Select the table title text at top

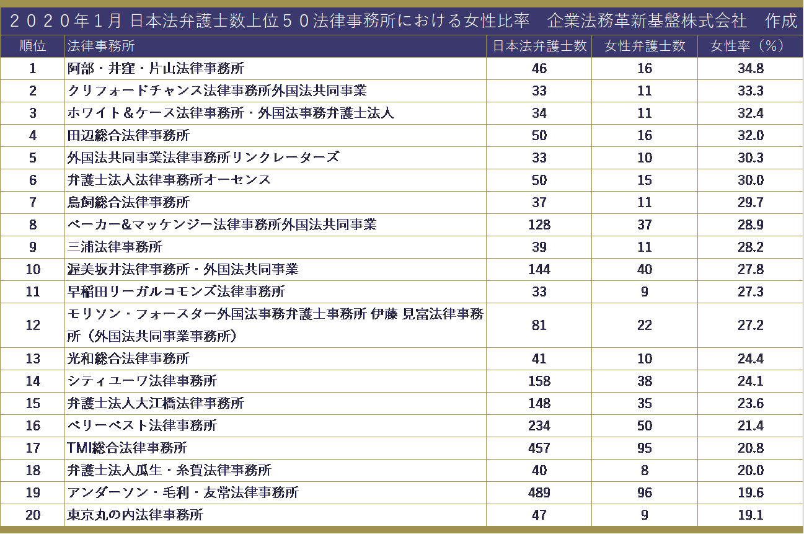[404, 21]
